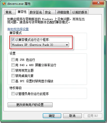The width and height of the screenshot is (107, 123).
Task: Uncheck 以兼容模式运行这个程序 checkbox
Action: point(13,40)
